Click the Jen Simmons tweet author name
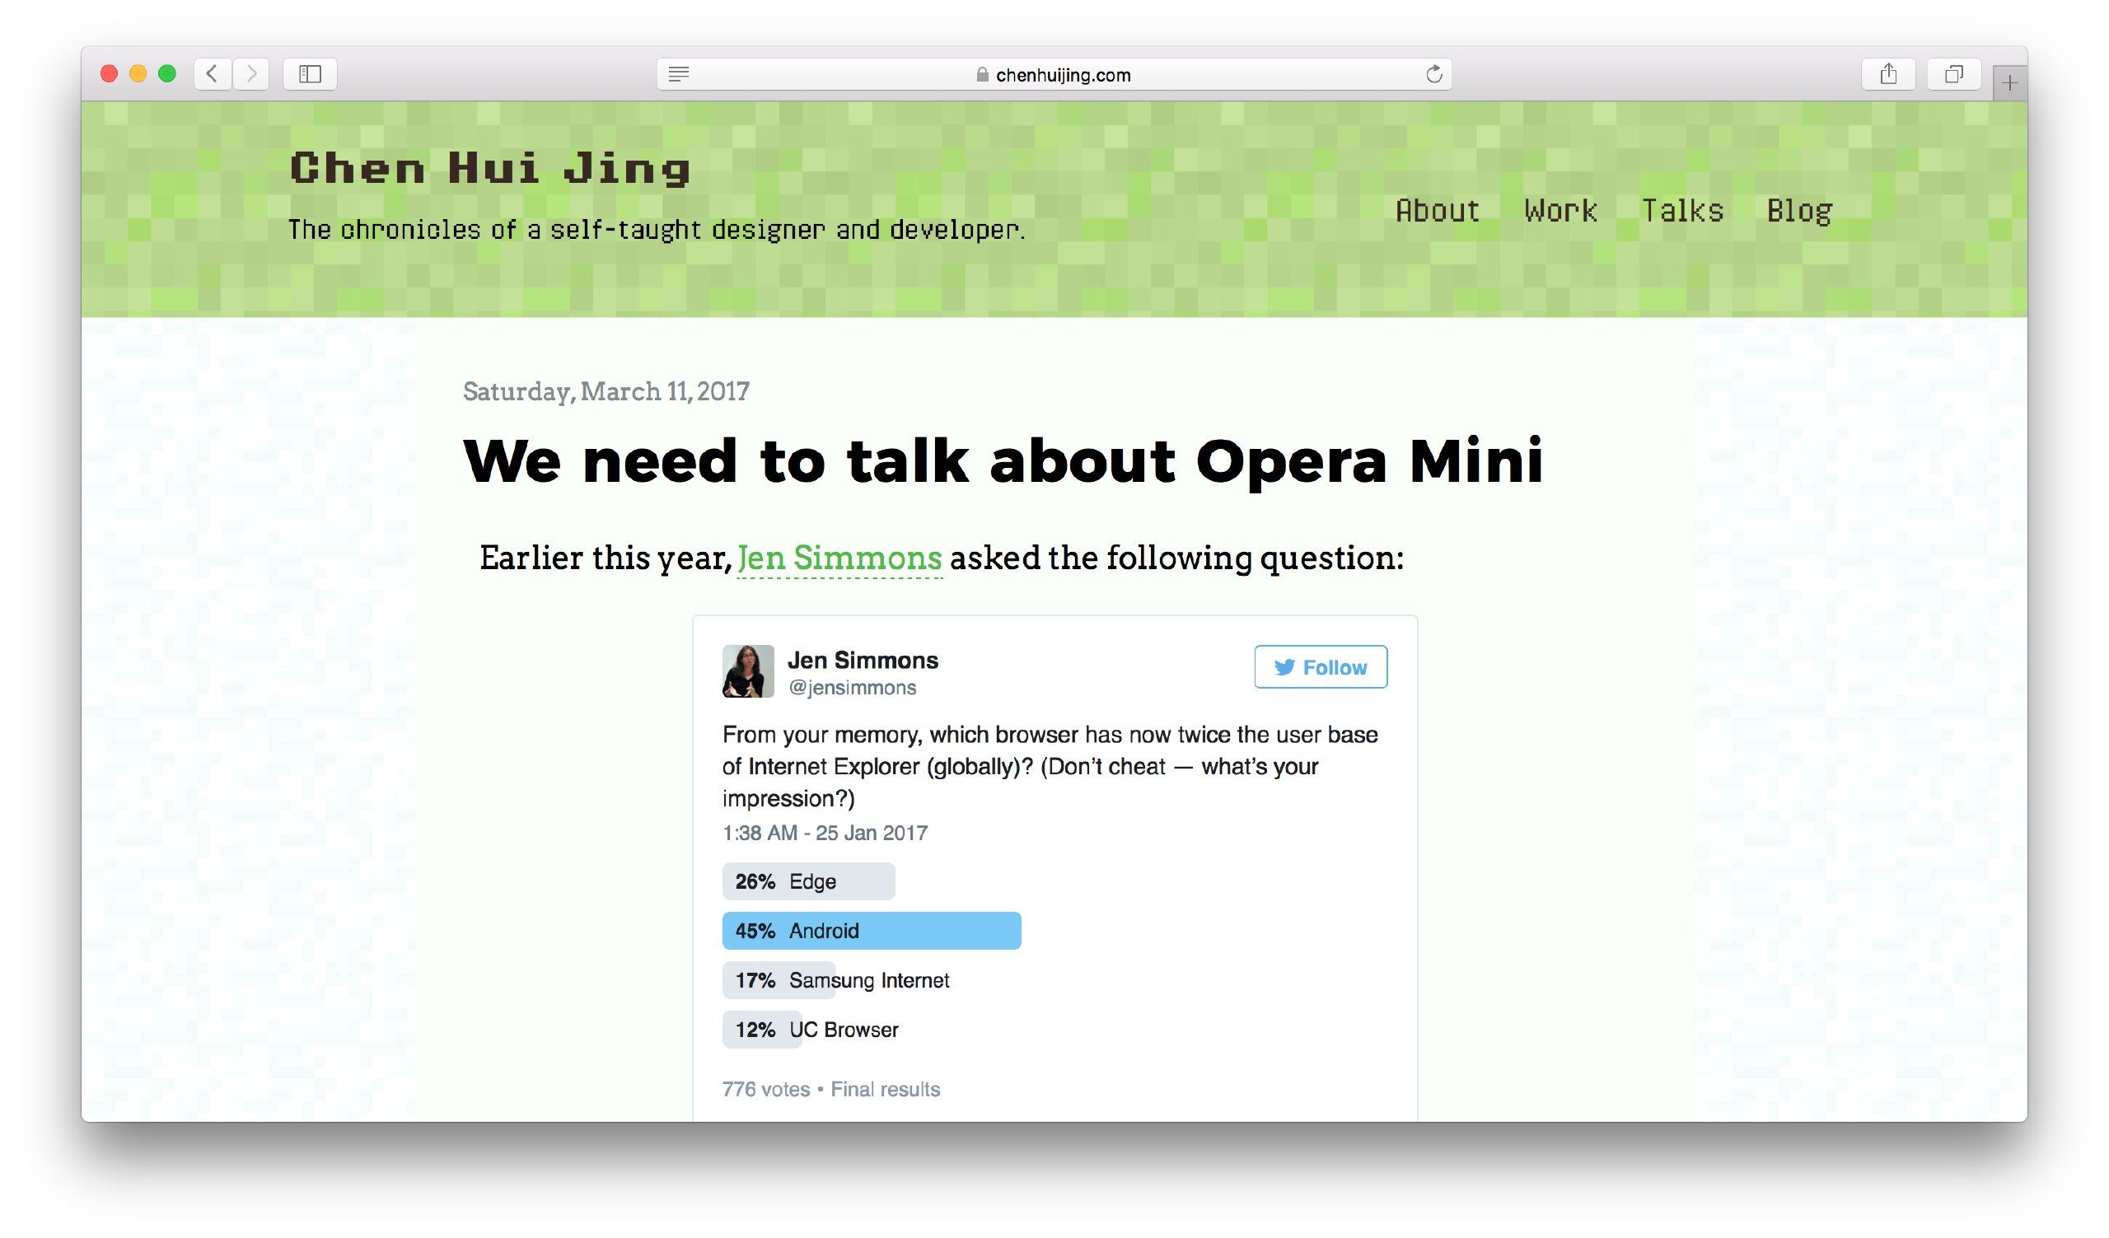The height and width of the screenshot is (1238, 2109). (x=863, y=660)
